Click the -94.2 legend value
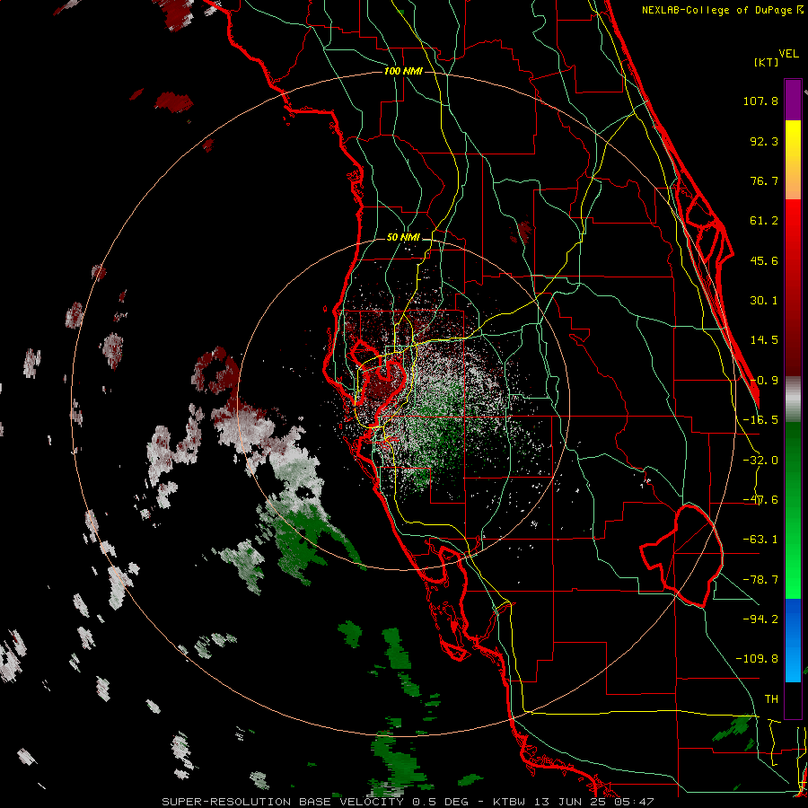Viewport: 808px width, 808px height. [x=760, y=619]
